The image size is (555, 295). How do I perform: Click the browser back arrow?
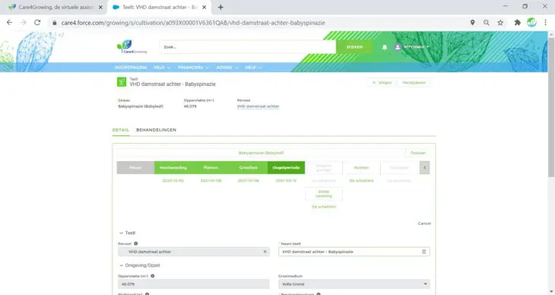(x=10, y=23)
